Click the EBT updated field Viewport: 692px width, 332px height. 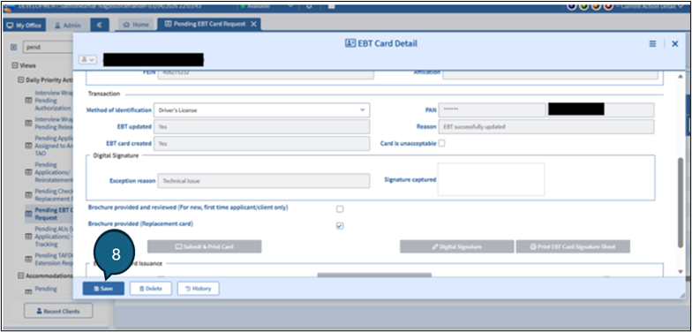[261, 127]
